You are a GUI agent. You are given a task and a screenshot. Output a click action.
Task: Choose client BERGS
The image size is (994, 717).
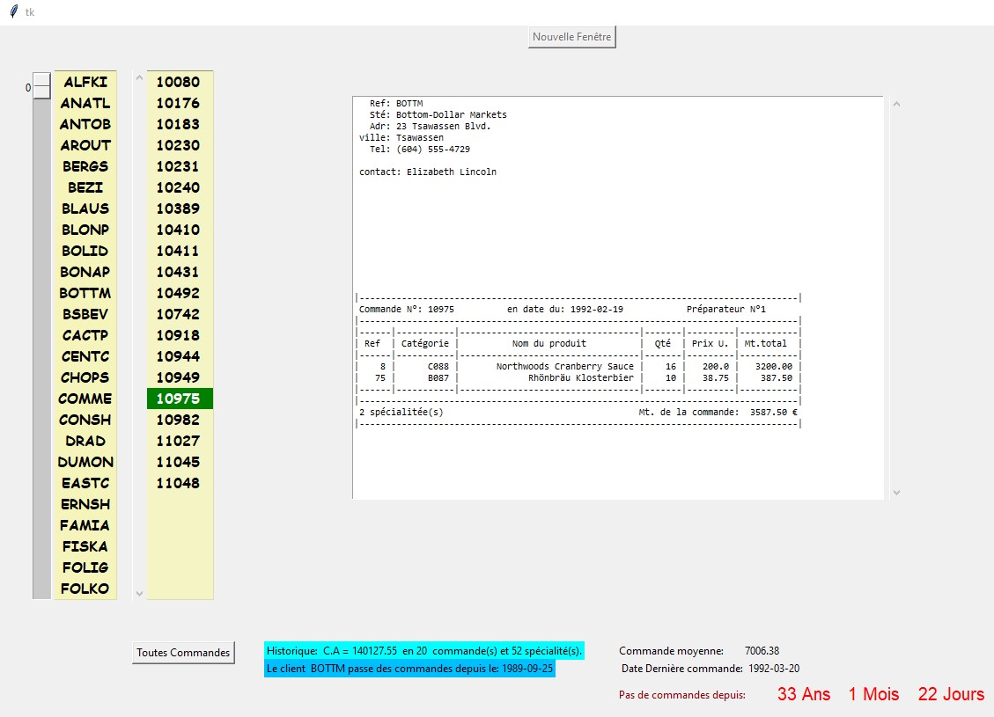tap(85, 166)
